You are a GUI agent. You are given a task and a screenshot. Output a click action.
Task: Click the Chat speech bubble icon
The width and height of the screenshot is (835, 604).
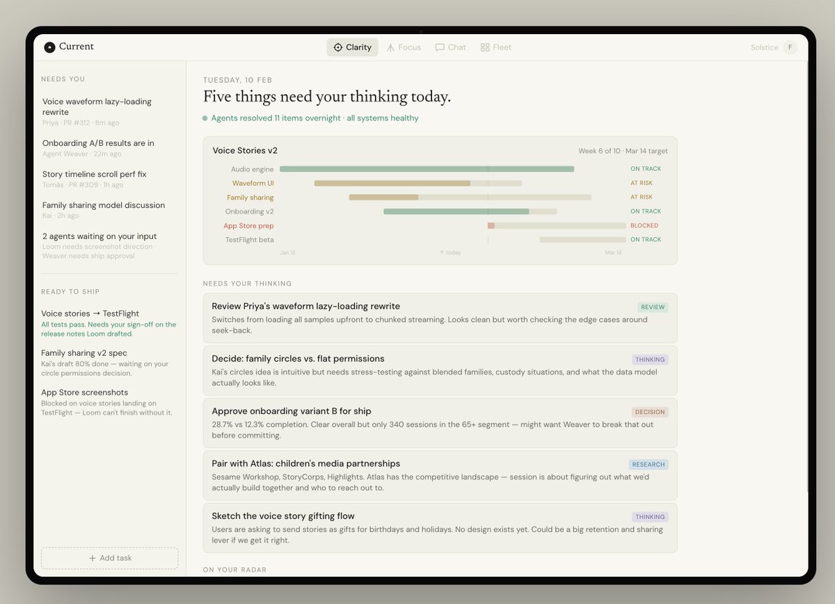440,47
